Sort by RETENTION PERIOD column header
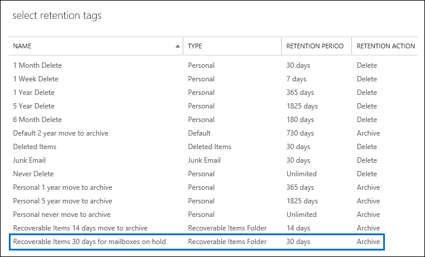 [315, 46]
